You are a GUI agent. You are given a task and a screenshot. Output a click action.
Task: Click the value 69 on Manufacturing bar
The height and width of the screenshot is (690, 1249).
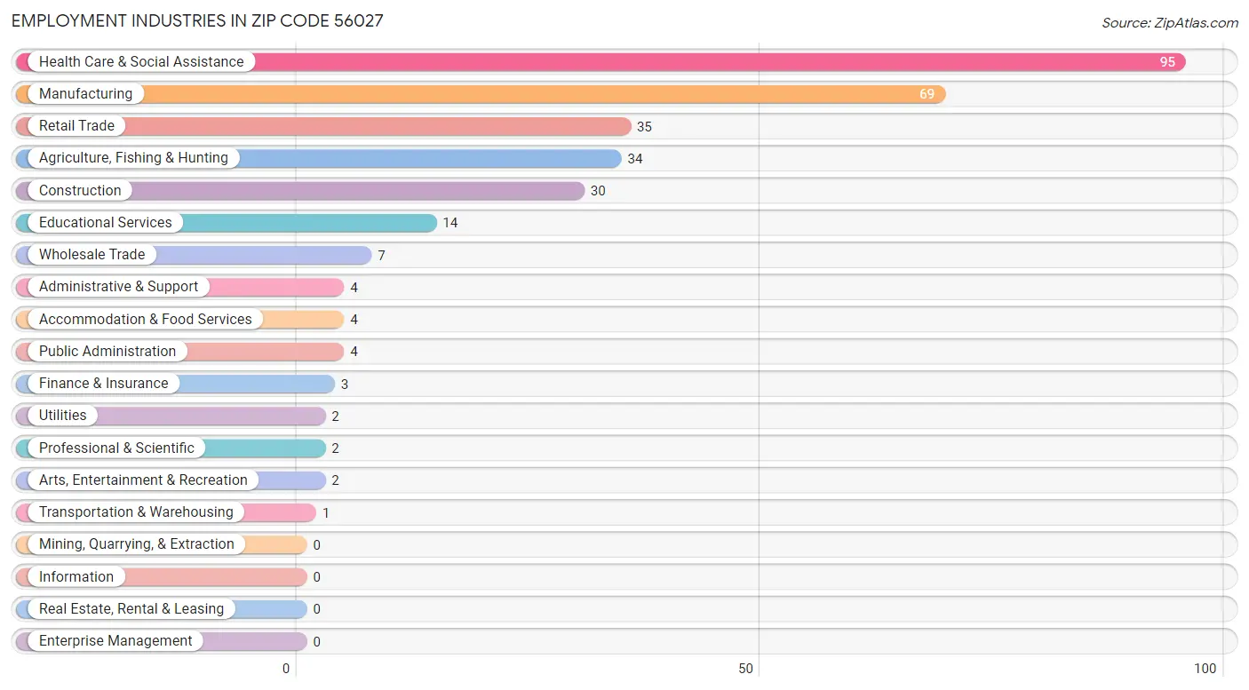tap(927, 94)
